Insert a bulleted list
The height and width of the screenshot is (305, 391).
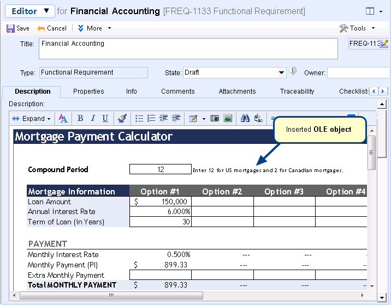coord(139,118)
